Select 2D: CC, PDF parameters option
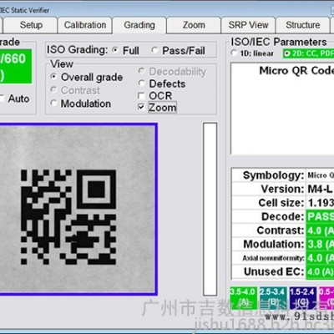 [x=286, y=53]
